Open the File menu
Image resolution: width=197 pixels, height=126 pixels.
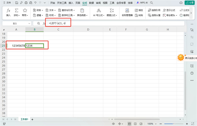coord(7,3)
